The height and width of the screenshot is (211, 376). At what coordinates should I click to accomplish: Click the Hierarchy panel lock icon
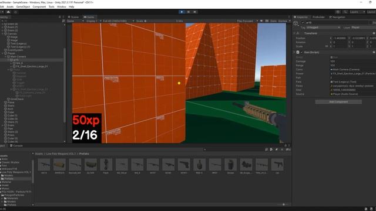point(60,17)
